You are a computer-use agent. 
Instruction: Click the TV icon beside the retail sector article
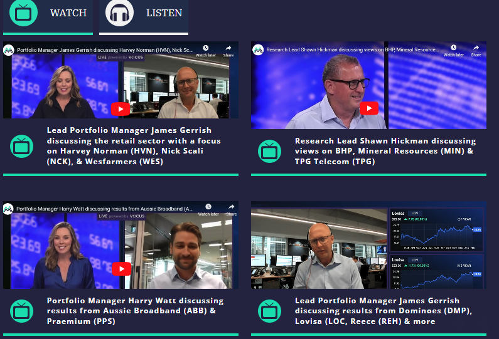(22, 146)
